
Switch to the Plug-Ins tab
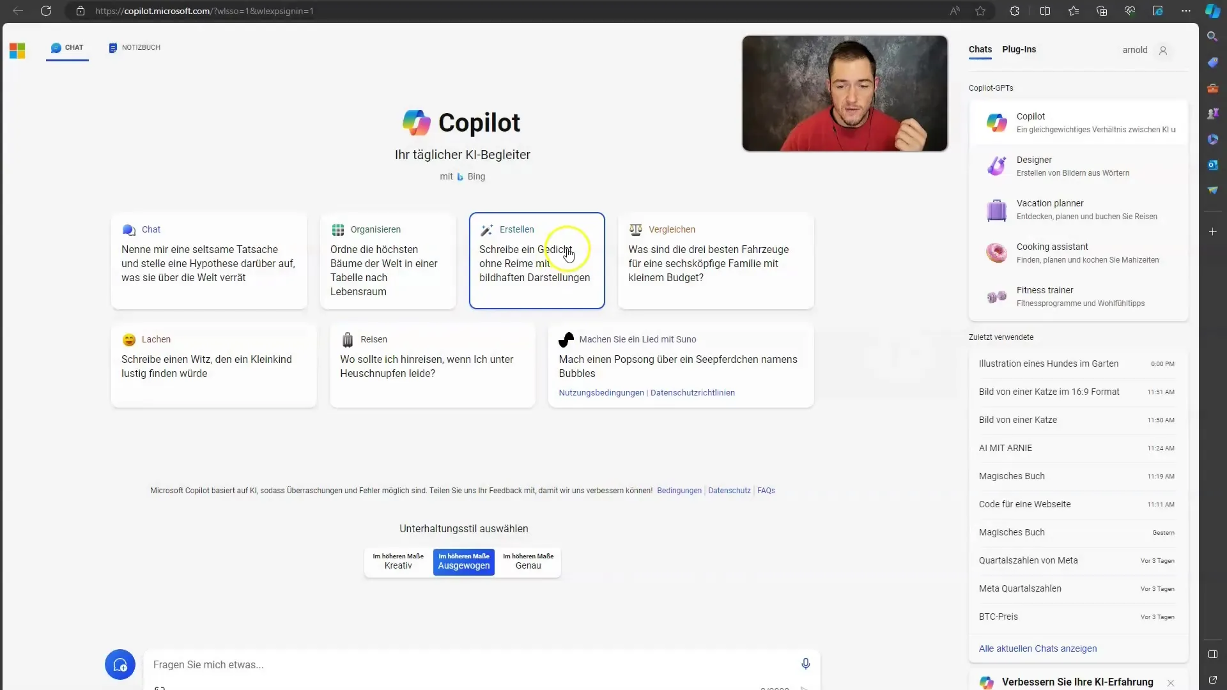point(1019,49)
